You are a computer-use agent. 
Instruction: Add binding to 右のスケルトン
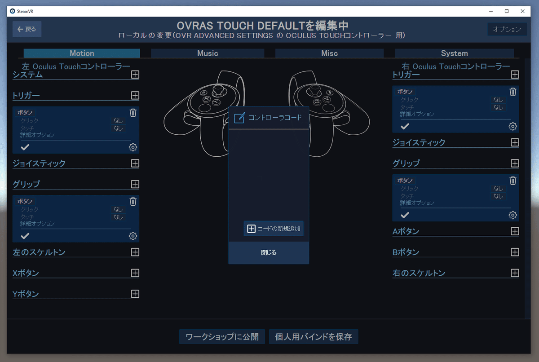tap(515, 273)
